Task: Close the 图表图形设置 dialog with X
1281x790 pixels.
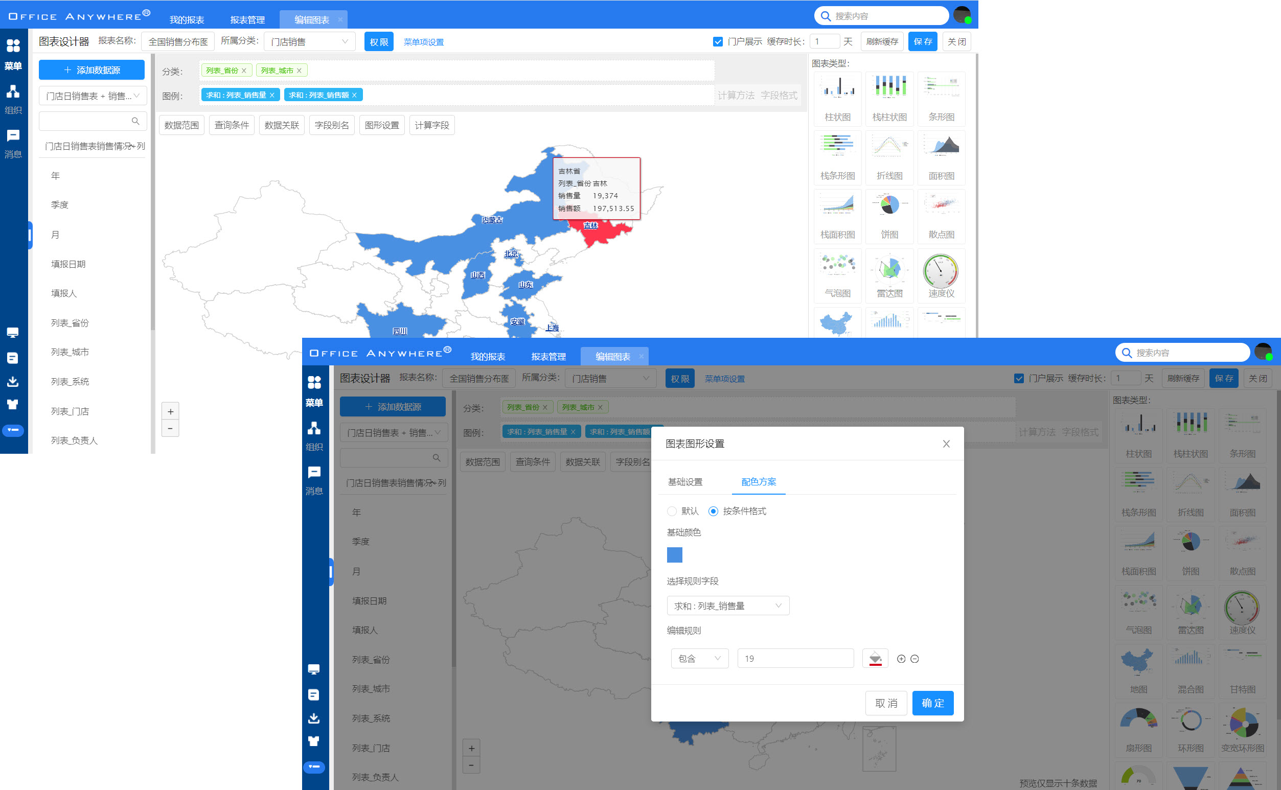Action: point(946,444)
